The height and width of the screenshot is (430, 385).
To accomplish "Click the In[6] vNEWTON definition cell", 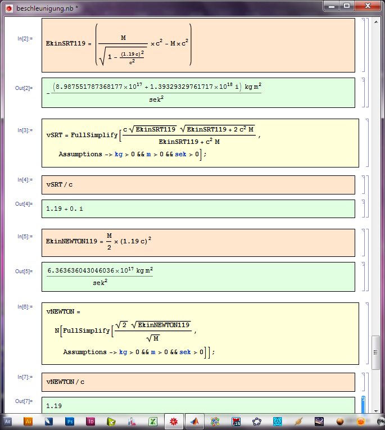I will (198, 333).
